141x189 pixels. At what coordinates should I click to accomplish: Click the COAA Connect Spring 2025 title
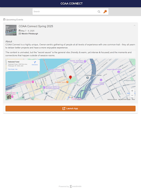(36, 26)
